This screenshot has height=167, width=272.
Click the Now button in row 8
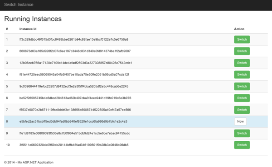coord(240,121)
